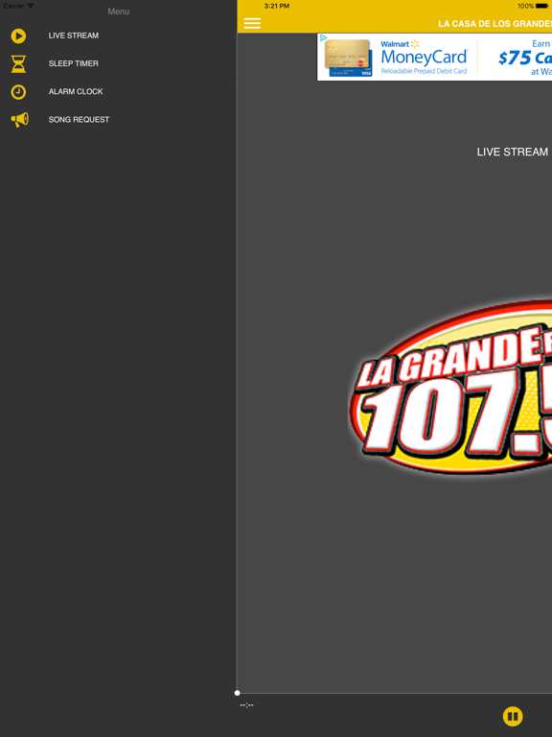This screenshot has width=552, height=737.
Task: Click the LIVE STREAM heading text
Action: click(512, 152)
